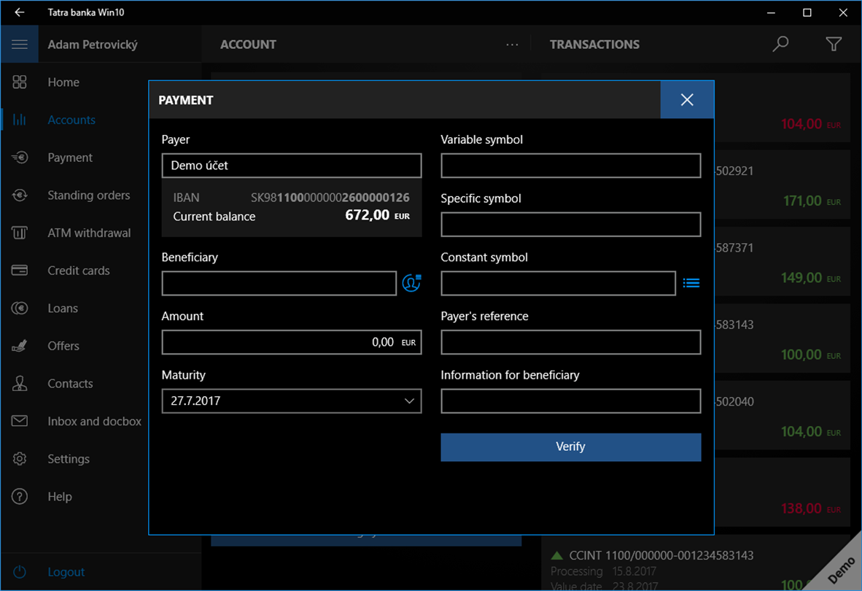Viewport: 862px width, 591px height.
Task: Focus the Payer's reference field
Action: point(570,342)
